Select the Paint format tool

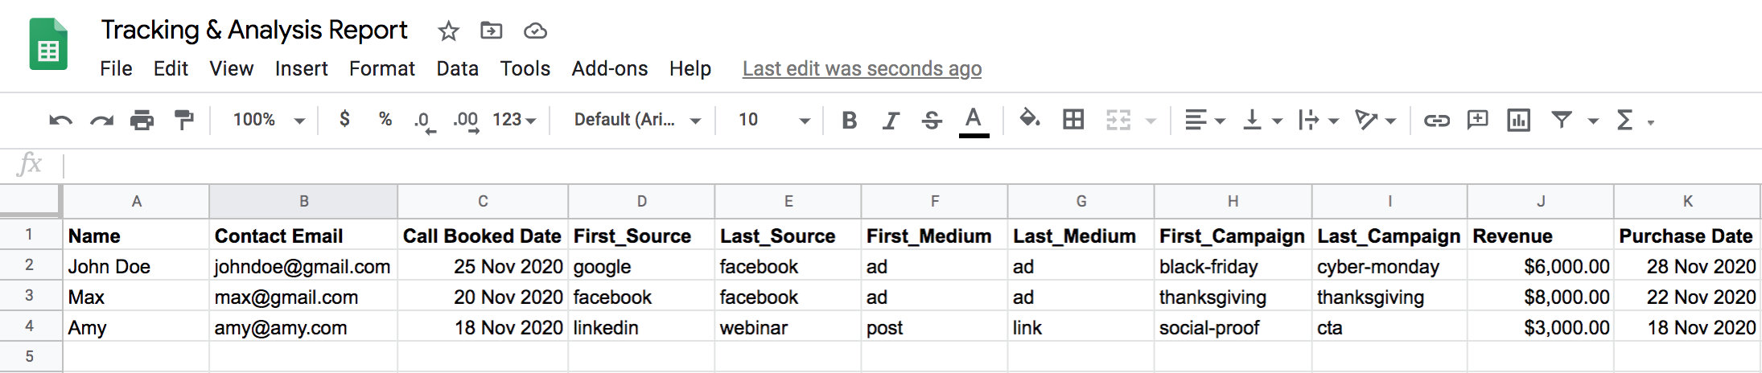coord(183,121)
